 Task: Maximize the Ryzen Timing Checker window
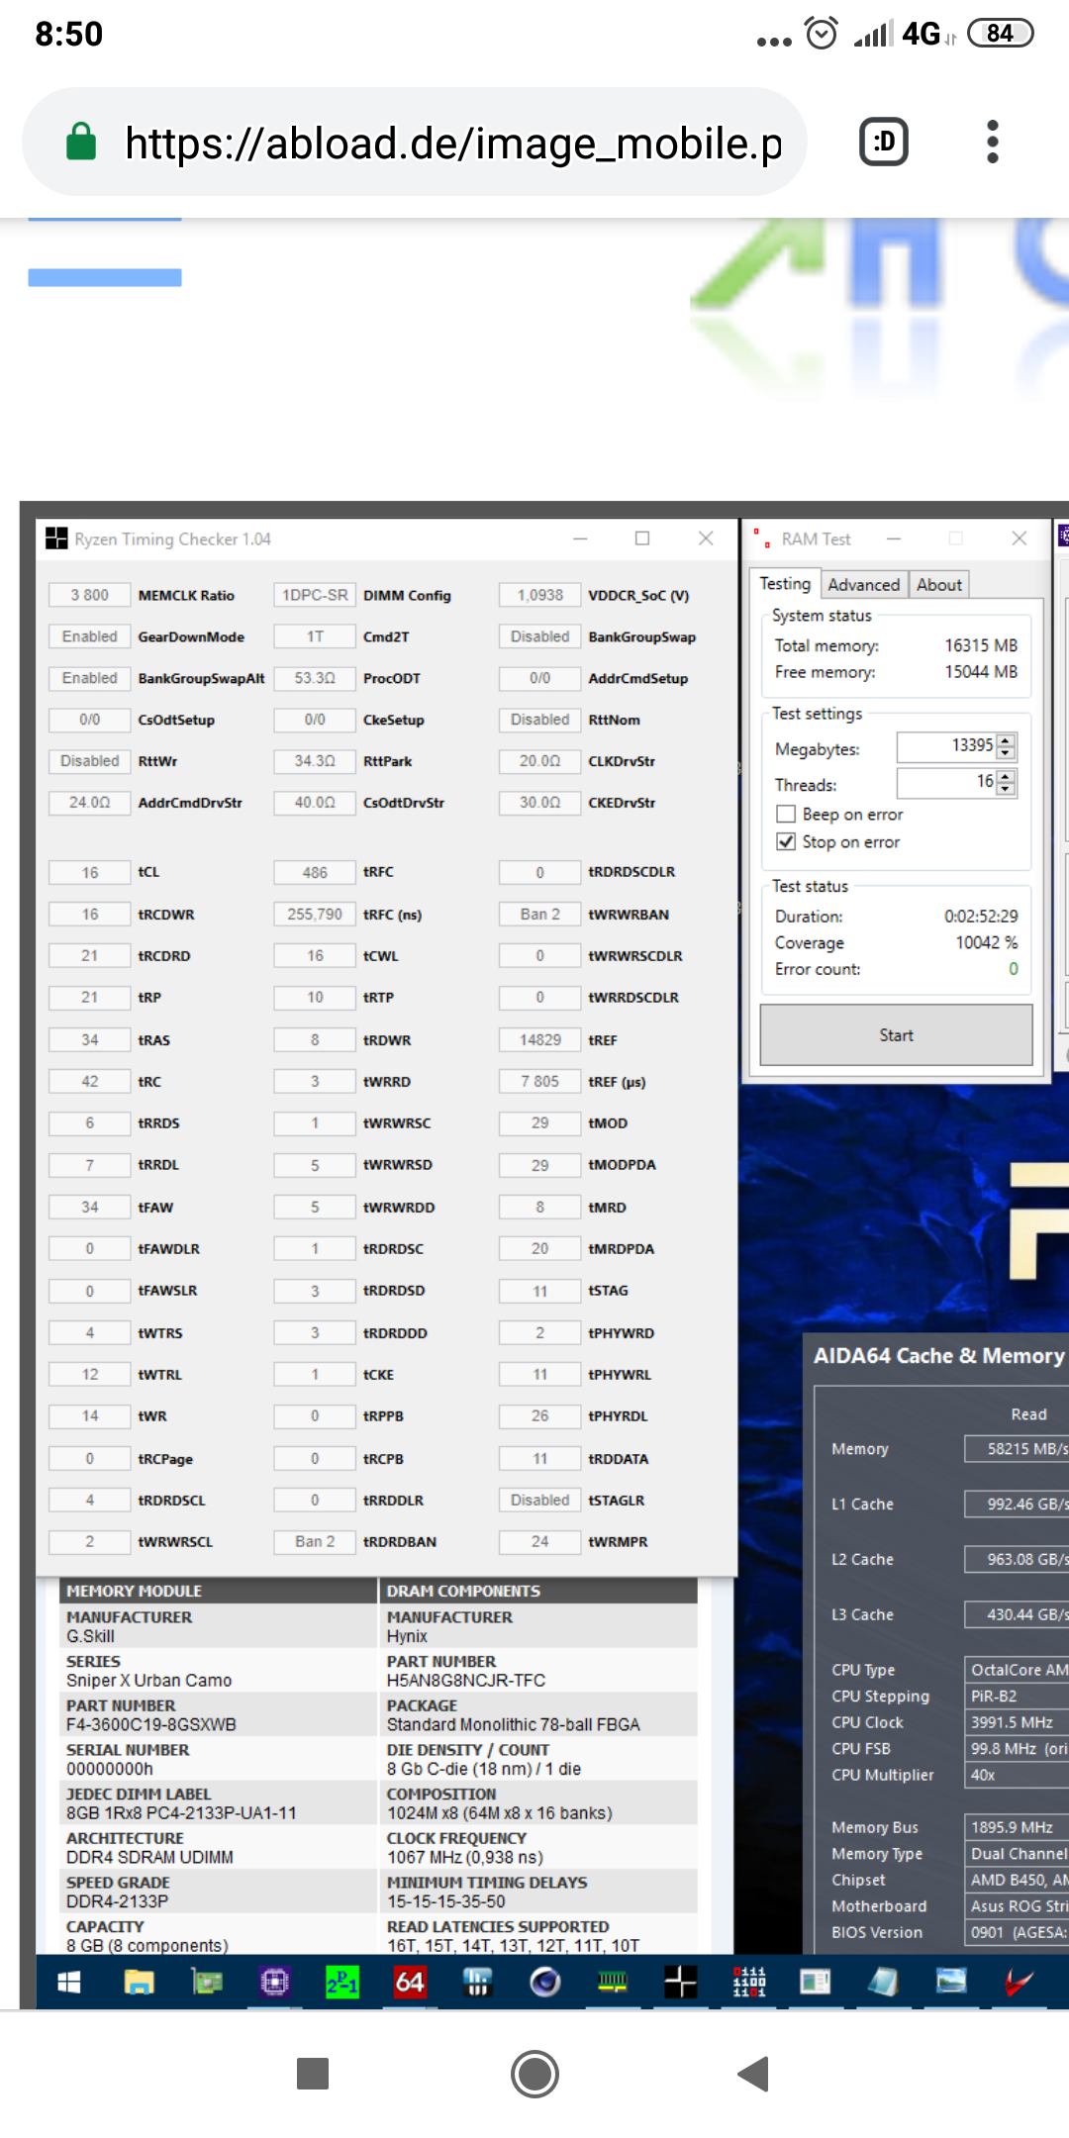pos(642,538)
